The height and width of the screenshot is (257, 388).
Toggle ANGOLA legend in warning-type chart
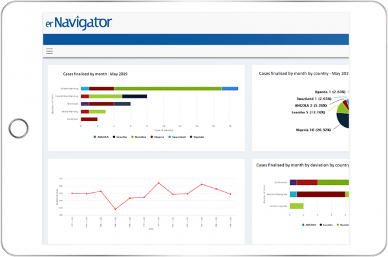pyautogui.click(x=101, y=137)
